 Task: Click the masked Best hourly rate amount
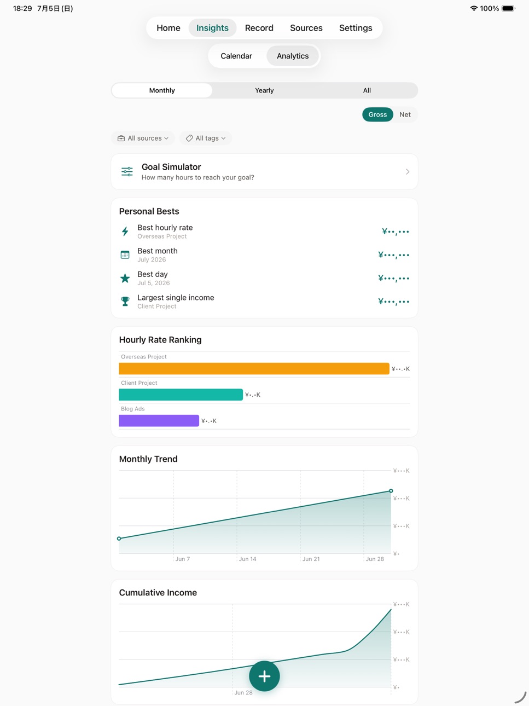tap(396, 232)
